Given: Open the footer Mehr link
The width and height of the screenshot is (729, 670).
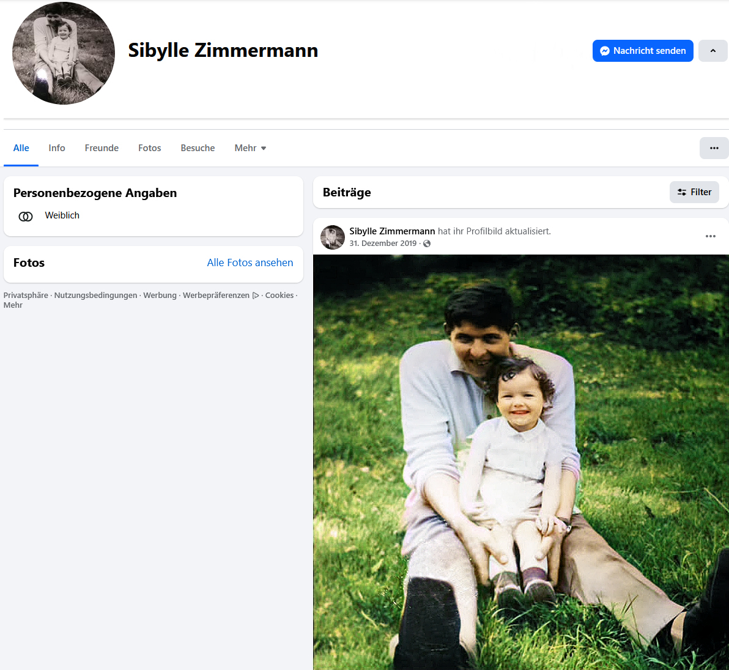Looking at the screenshot, I should tap(13, 305).
